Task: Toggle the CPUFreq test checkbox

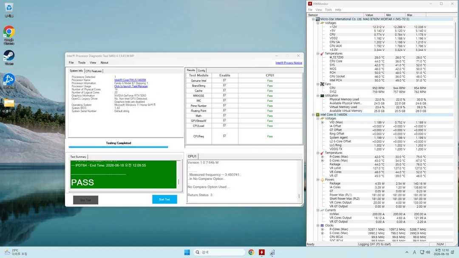Action: (x=224, y=136)
